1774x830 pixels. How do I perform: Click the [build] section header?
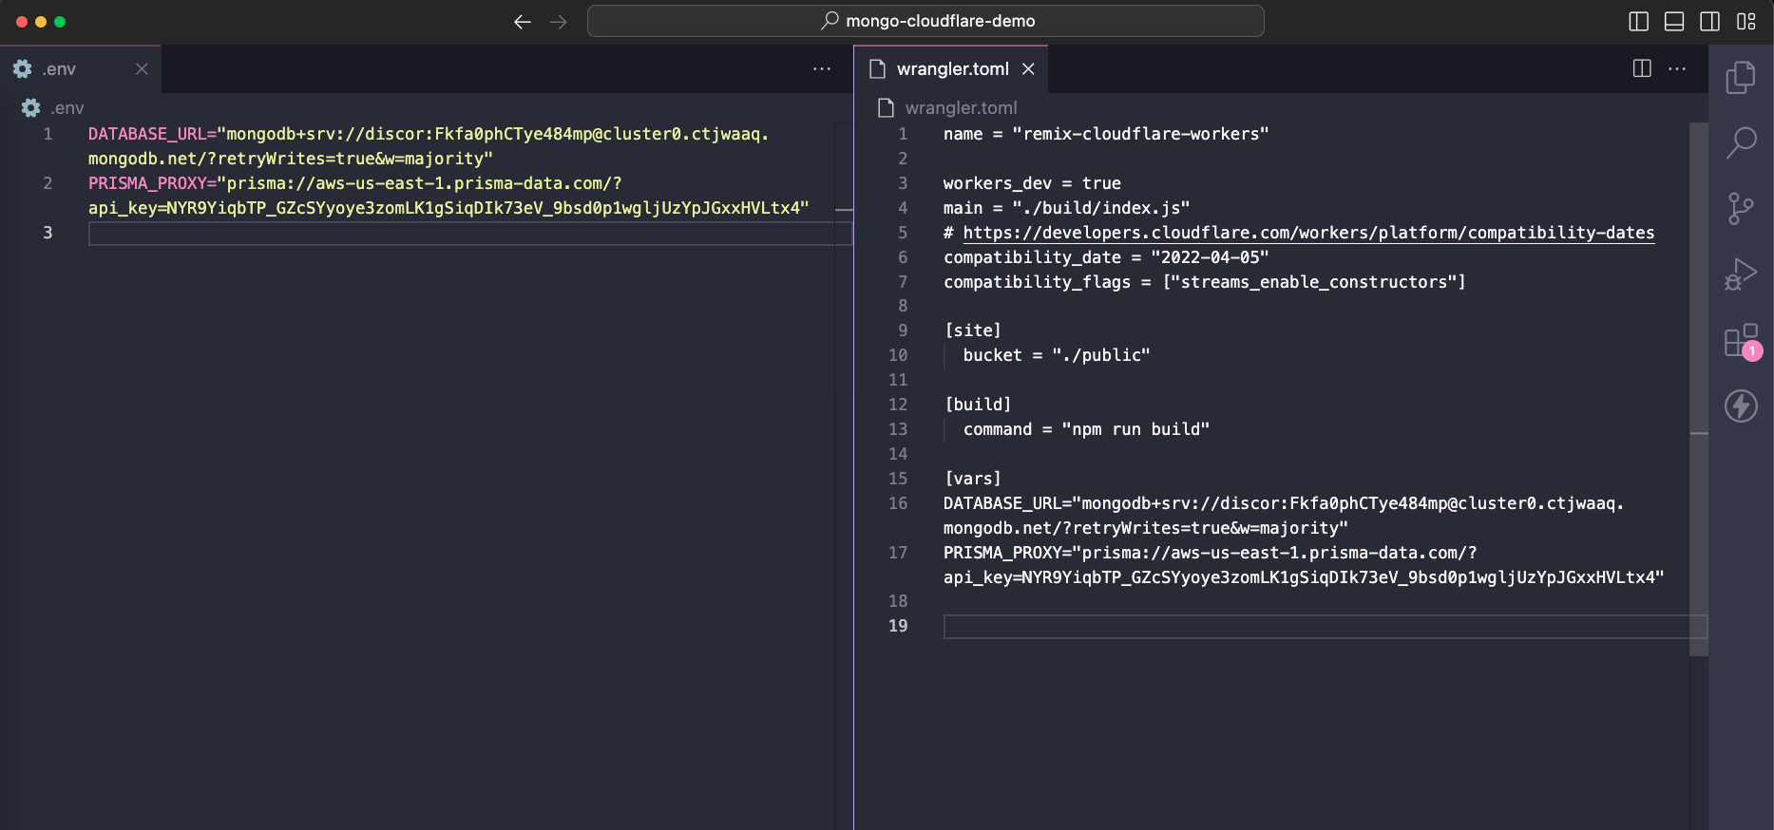tap(978, 405)
